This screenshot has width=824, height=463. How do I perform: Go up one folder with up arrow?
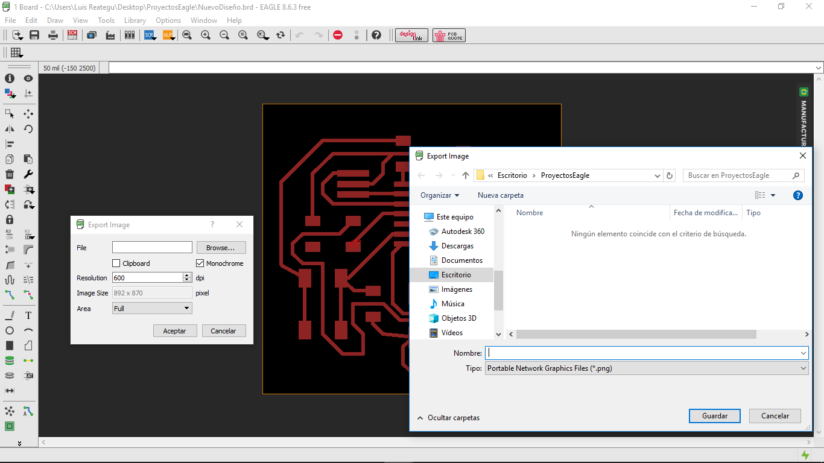[x=465, y=175]
